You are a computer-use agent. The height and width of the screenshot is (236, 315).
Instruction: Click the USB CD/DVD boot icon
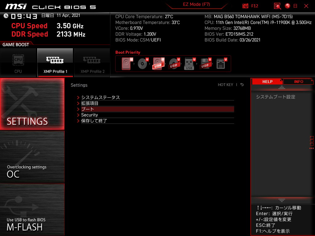coord(174,64)
